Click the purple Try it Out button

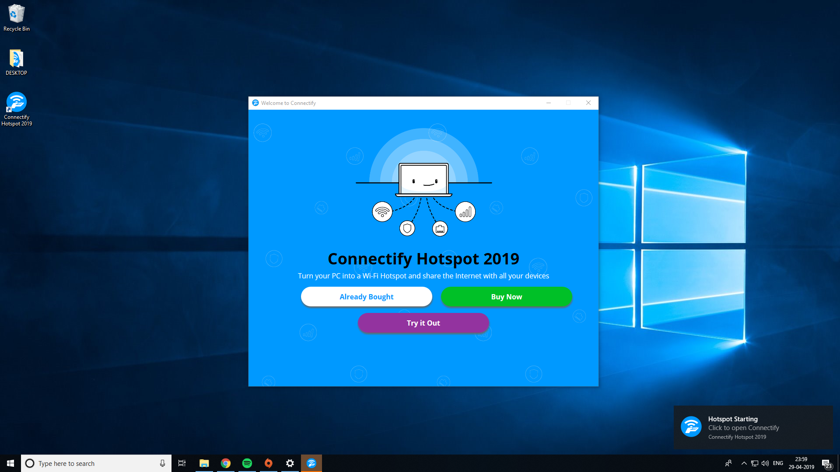coord(423,323)
